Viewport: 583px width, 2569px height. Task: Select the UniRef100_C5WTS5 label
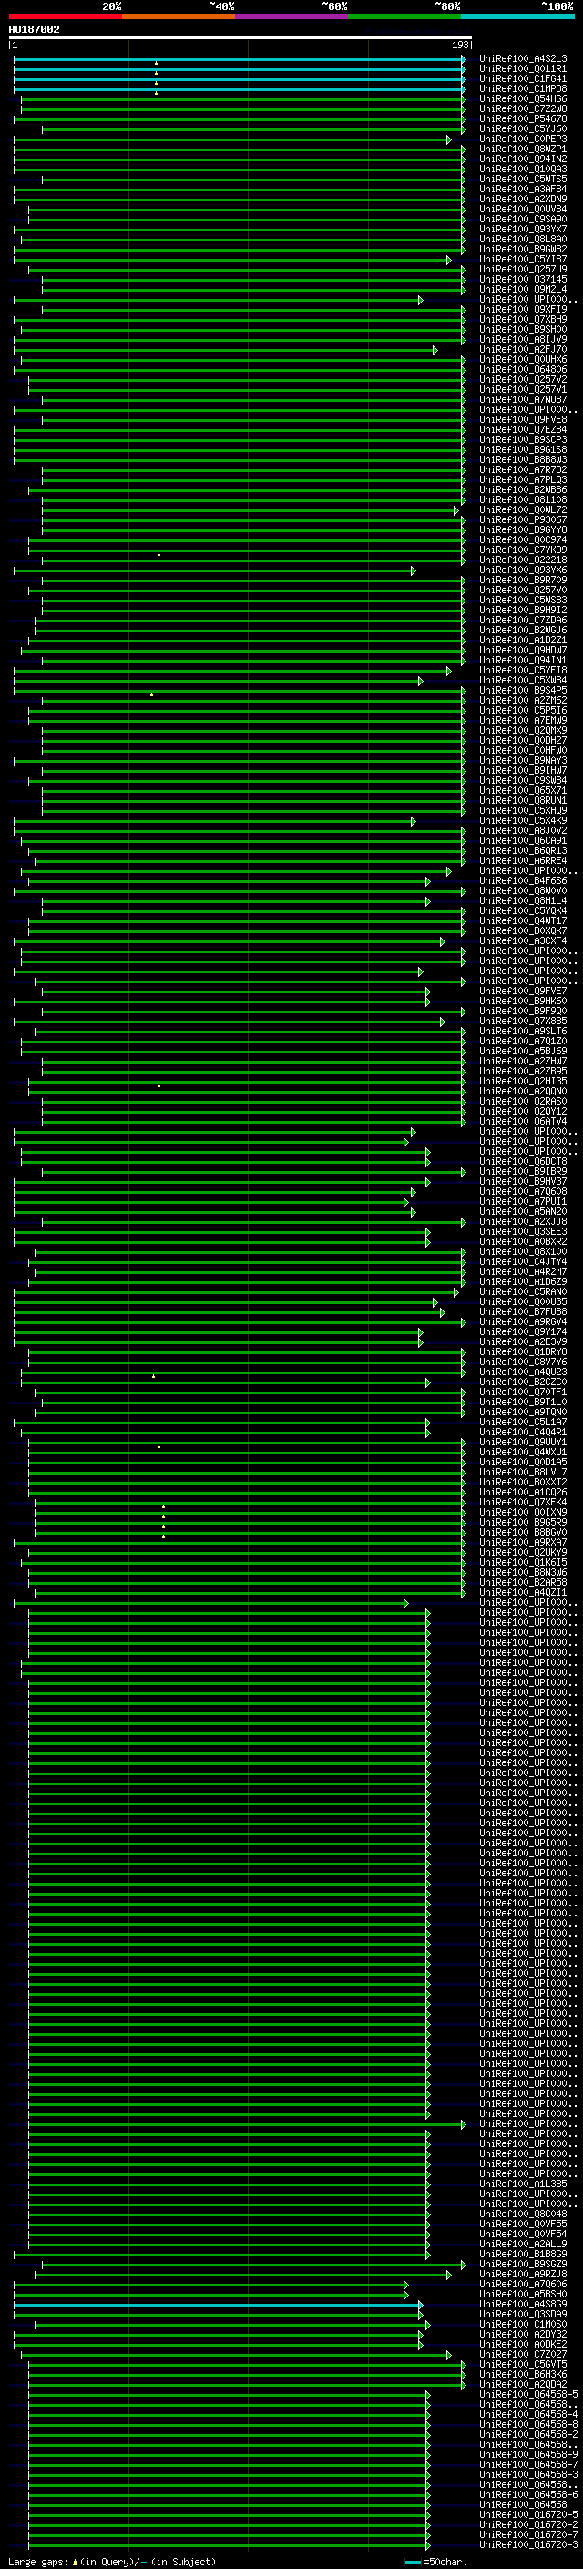click(x=523, y=179)
